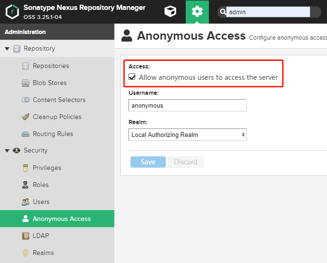Click the Repositories database icon
Screen dimensions: 327x263
click(x=26, y=66)
